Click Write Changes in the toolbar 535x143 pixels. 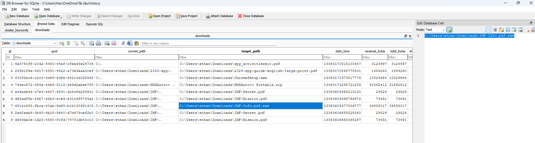[x=78, y=16]
